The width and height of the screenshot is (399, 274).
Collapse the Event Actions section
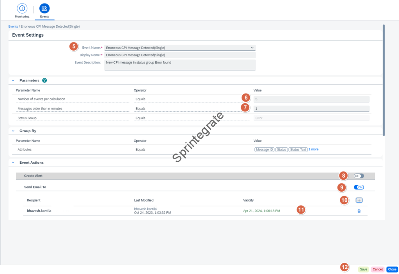point(13,162)
